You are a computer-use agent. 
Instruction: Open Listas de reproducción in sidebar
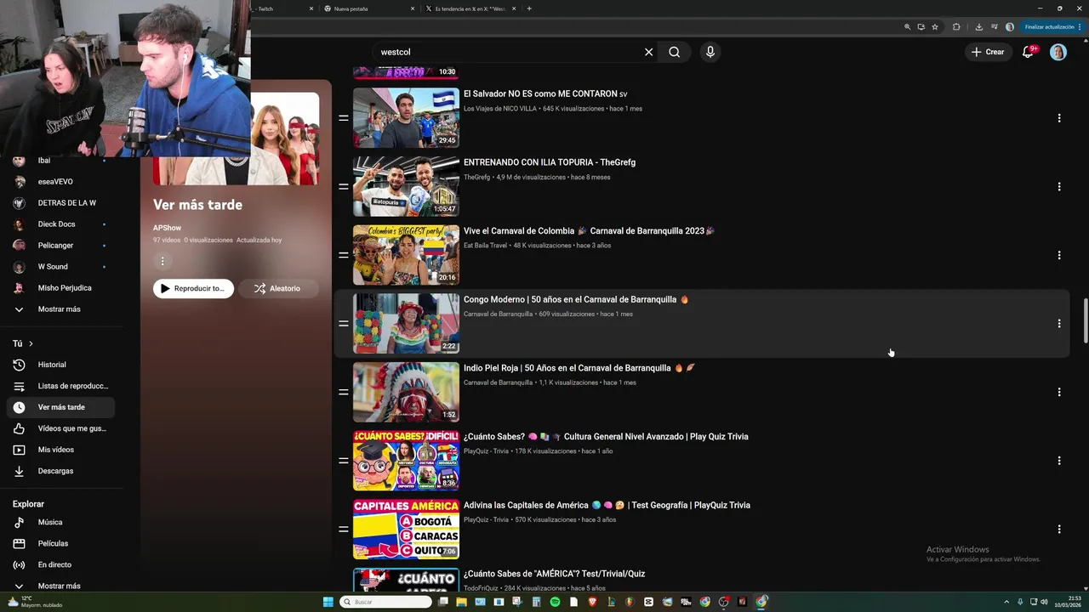point(60,386)
